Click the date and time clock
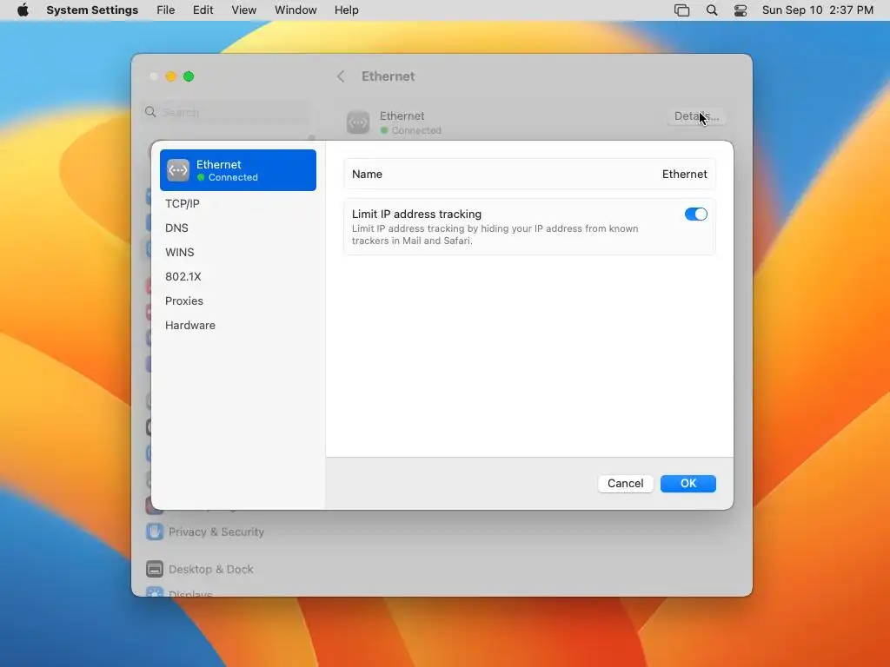890x667 pixels. point(817,10)
